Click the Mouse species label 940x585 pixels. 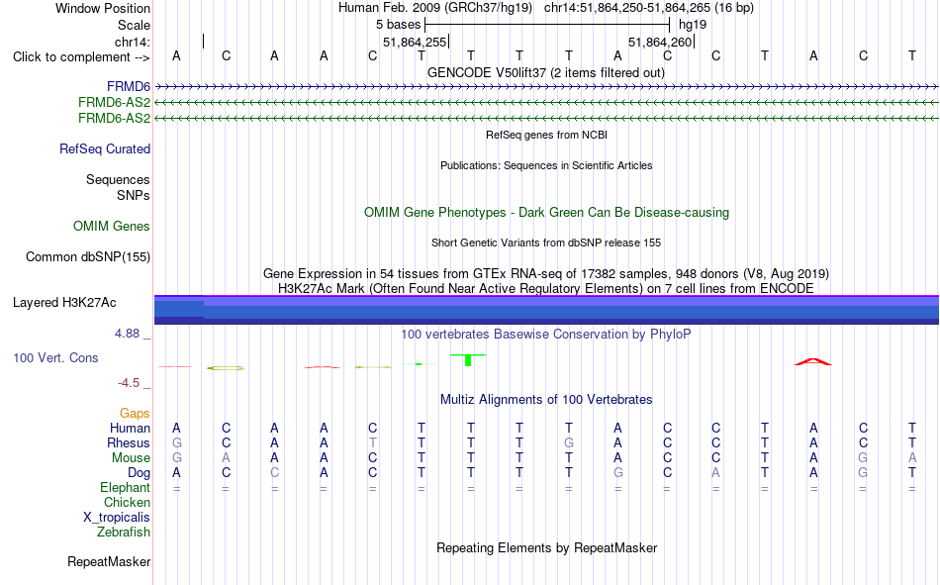[x=131, y=457]
